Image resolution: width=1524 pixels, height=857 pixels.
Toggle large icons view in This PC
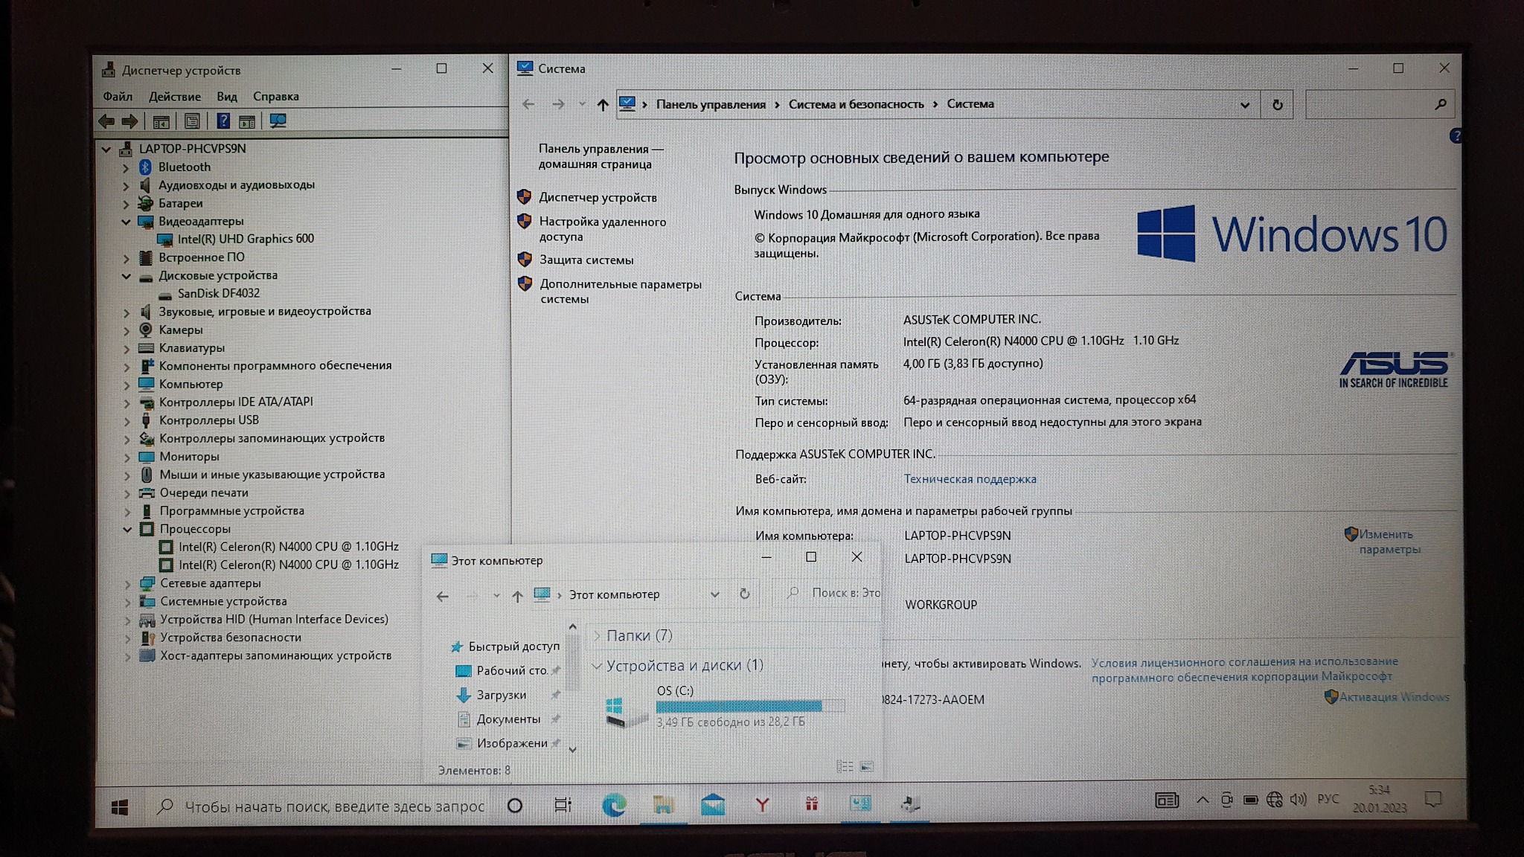[x=867, y=766]
